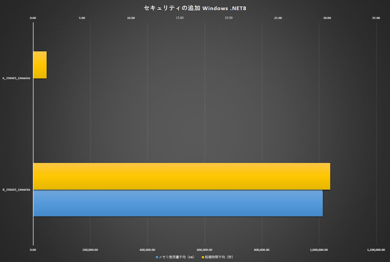Click the 30.00 label on top axis
Screen dimensions: 390x262
[327, 18]
